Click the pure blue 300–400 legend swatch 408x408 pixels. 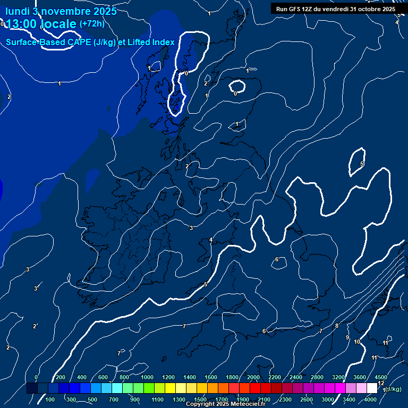[75, 388]
